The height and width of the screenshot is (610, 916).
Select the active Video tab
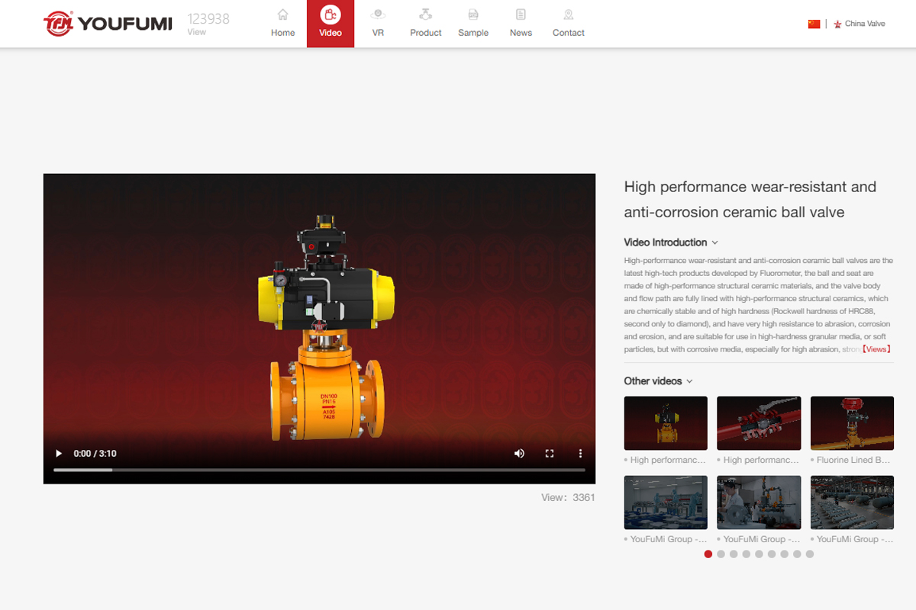[331, 23]
